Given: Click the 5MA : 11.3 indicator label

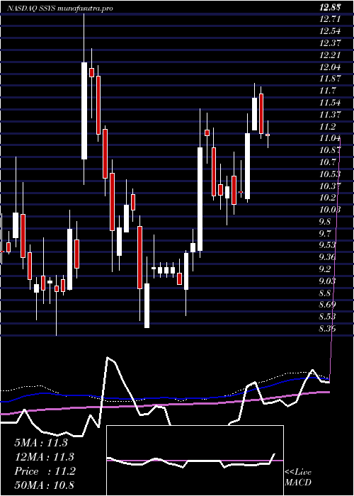Looking at the screenshot, I should (41, 443).
